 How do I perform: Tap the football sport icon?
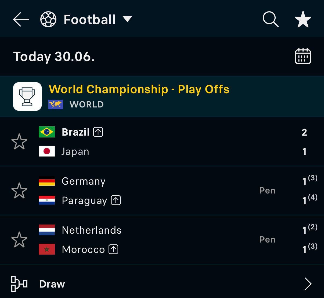[x=48, y=19]
